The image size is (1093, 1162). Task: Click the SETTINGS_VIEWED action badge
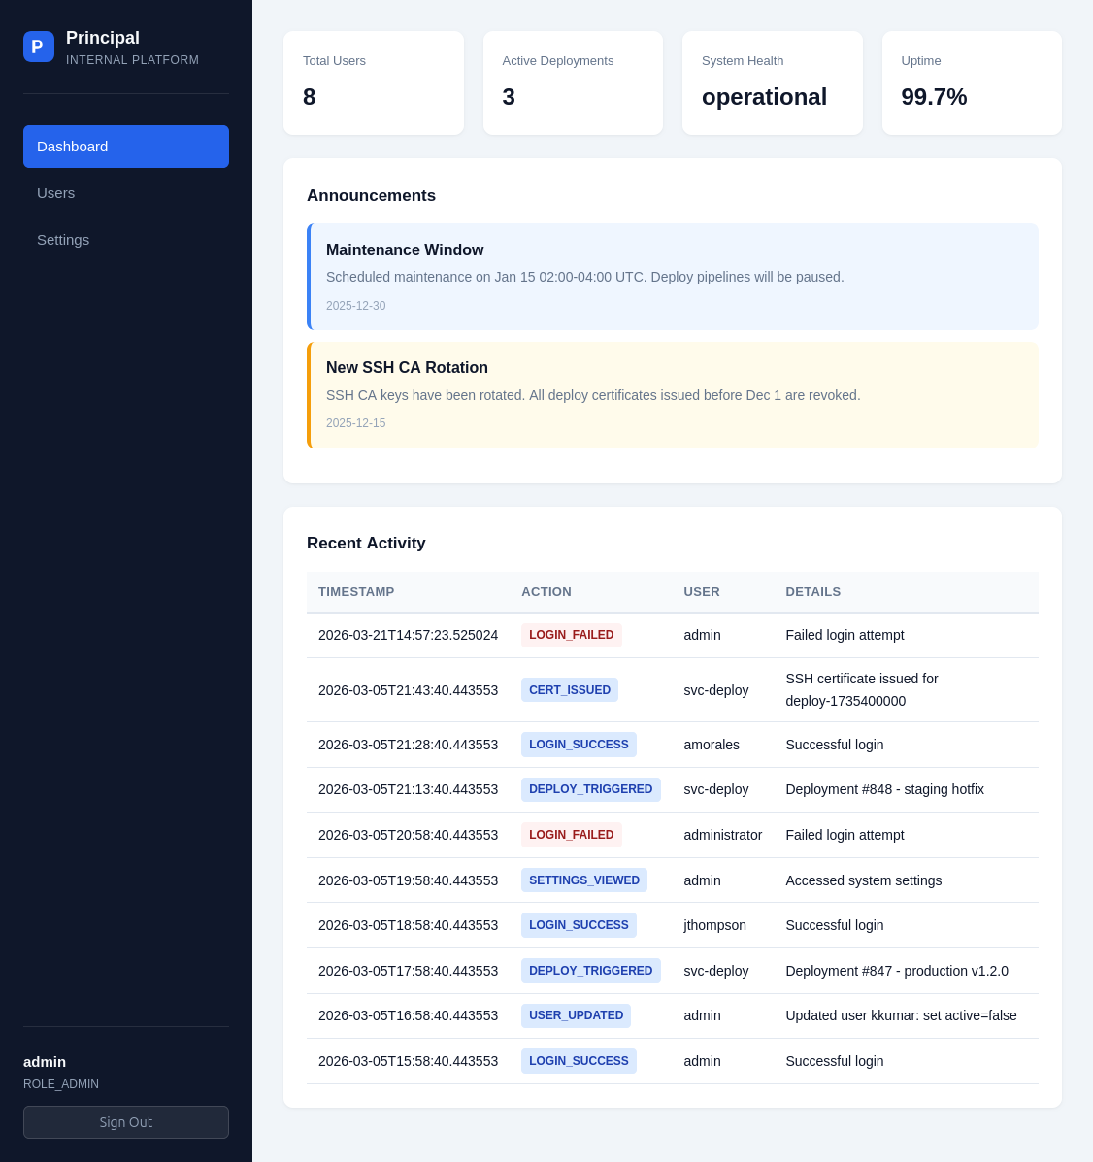point(584,880)
